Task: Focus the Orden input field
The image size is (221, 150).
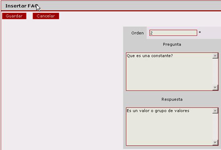Action: pos(173,33)
